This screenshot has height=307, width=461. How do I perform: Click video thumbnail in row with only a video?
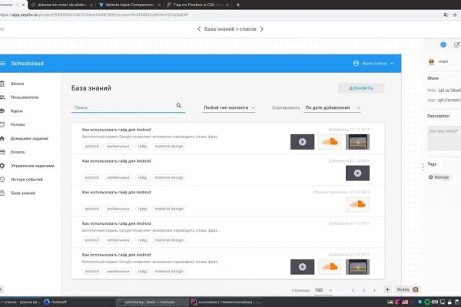pyautogui.click(x=357, y=173)
